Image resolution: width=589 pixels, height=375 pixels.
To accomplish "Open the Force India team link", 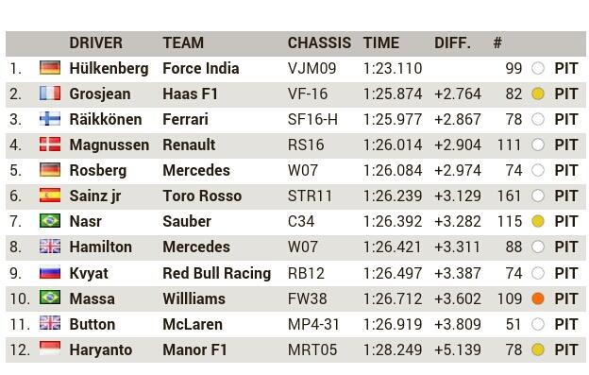I will coord(201,68).
